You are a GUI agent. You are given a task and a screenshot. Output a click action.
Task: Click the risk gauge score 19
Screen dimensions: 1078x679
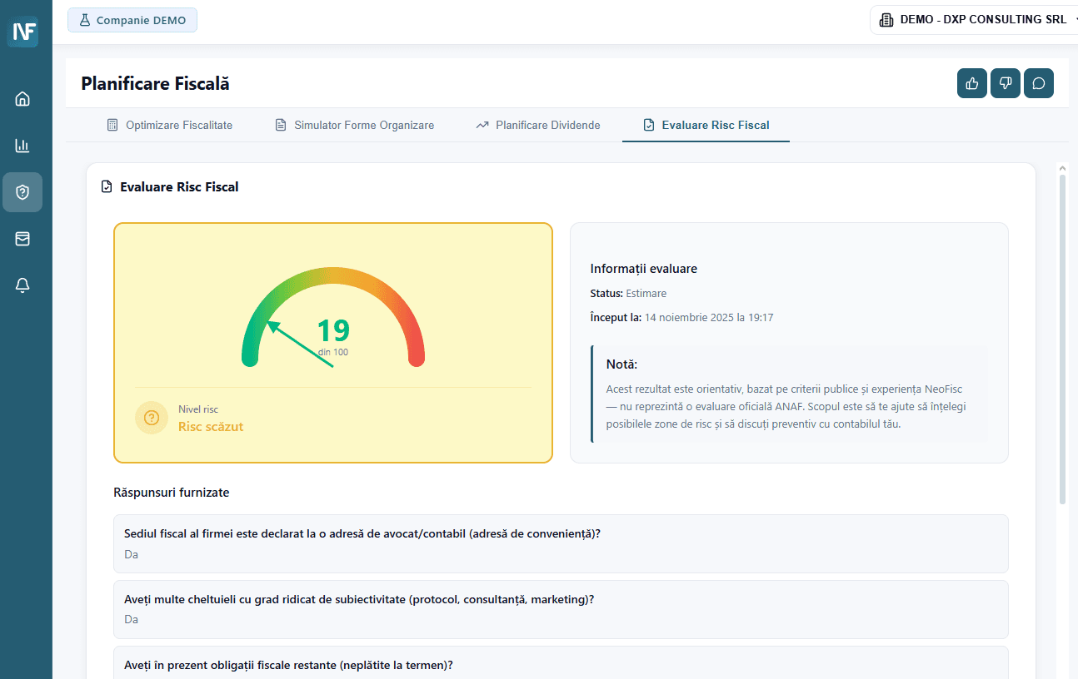333,331
